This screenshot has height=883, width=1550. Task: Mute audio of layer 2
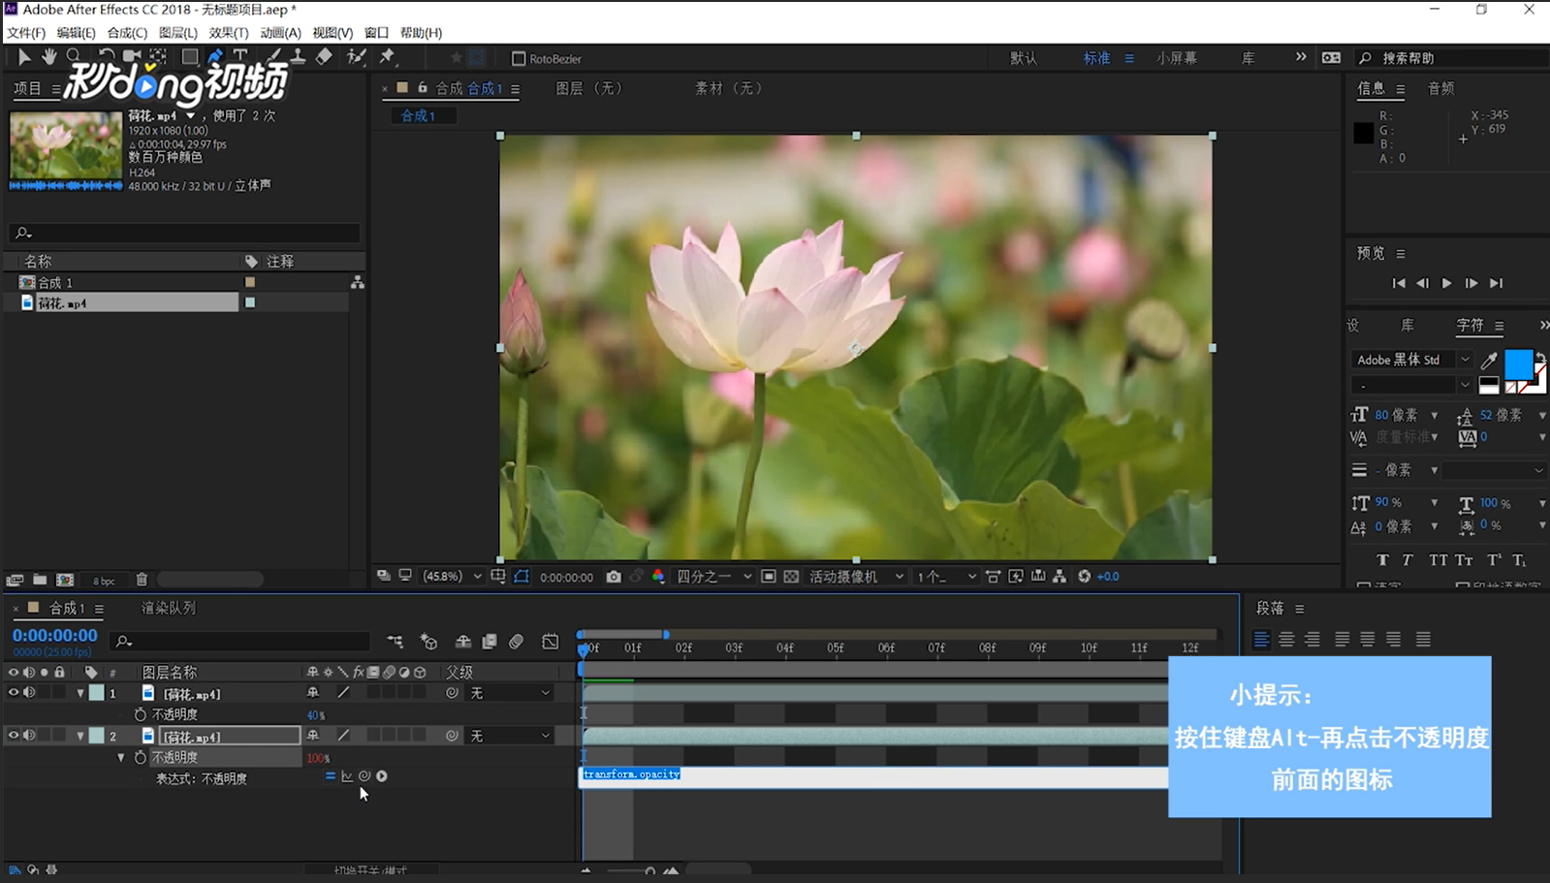[29, 736]
